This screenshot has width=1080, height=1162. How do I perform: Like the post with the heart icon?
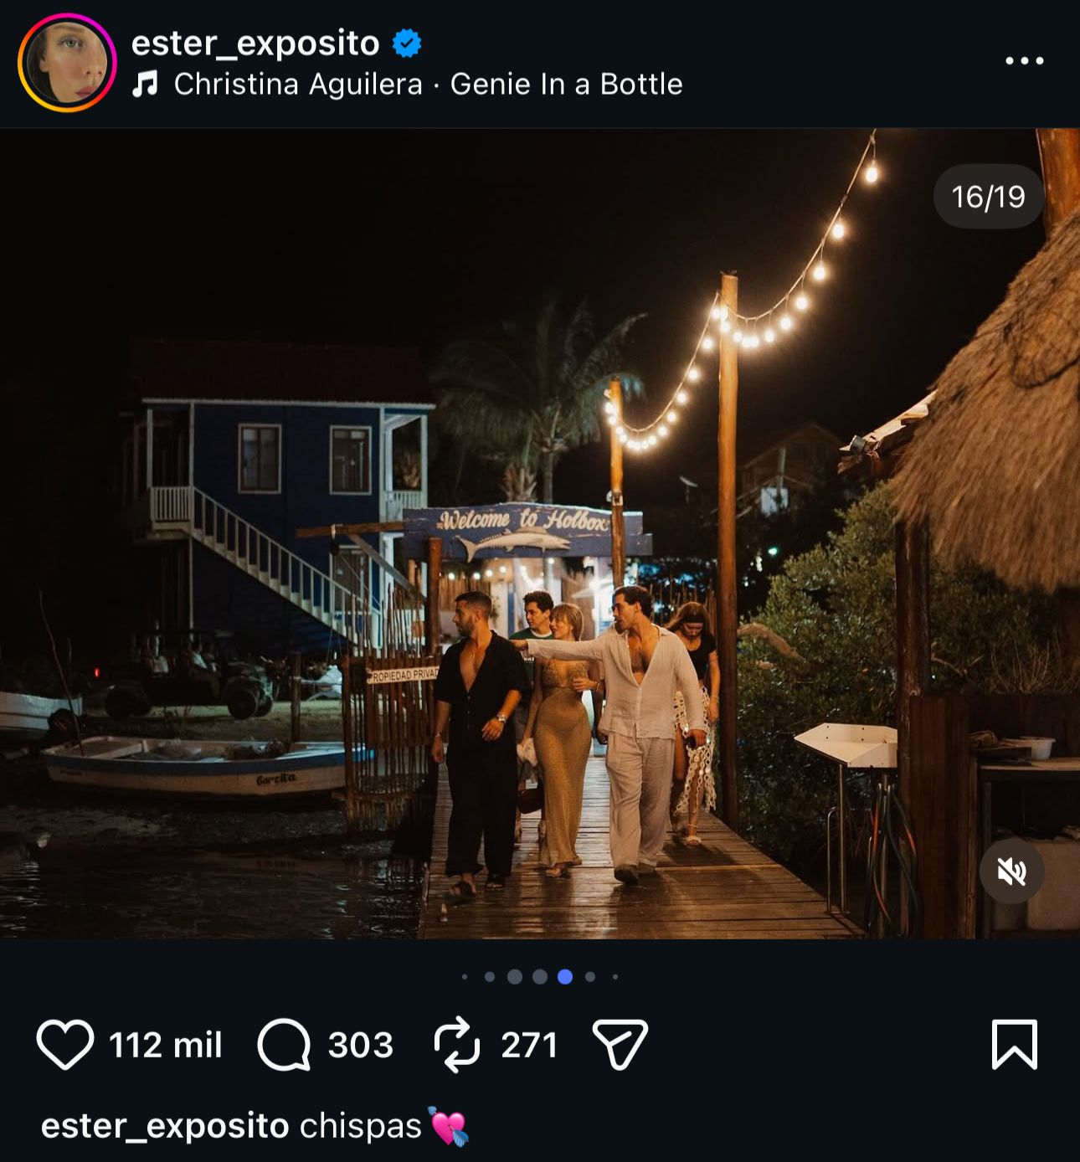(x=64, y=1045)
